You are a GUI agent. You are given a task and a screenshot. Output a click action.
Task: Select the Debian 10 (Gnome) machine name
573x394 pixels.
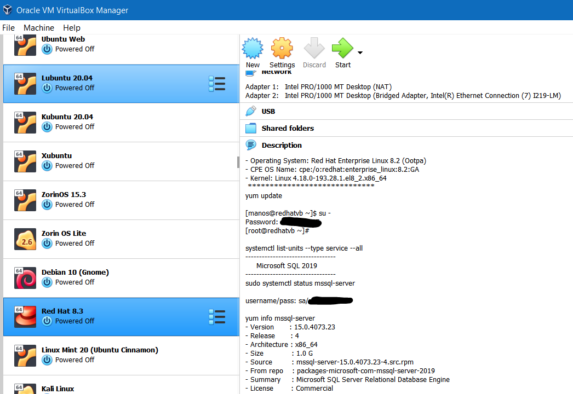point(75,272)
